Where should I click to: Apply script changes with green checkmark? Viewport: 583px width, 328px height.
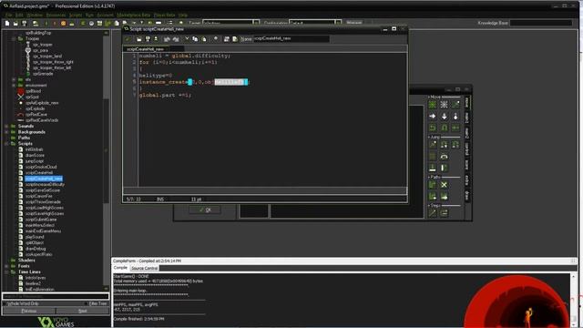128,39
